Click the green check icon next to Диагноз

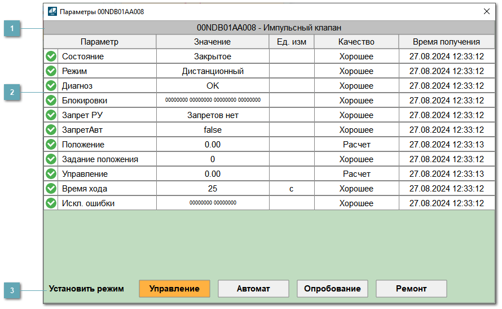51,86
